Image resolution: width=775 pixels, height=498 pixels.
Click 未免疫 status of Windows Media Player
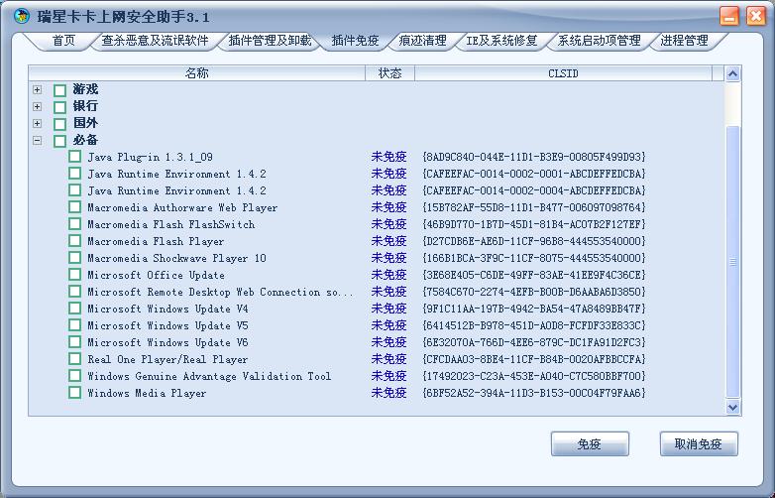coord(388,393)
